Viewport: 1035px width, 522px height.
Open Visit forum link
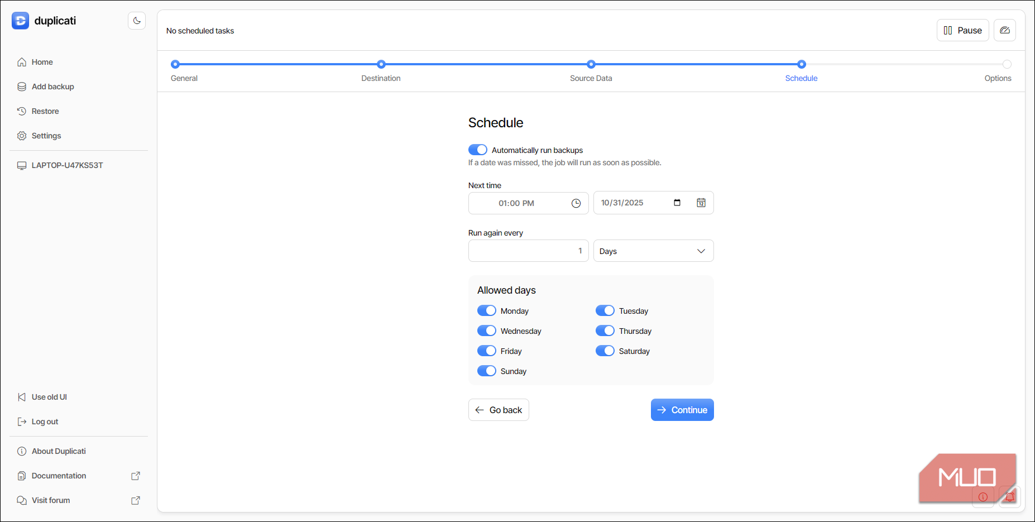pos(51,500)
